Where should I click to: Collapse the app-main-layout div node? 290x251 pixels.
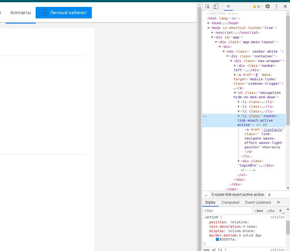tap(216, 42)
